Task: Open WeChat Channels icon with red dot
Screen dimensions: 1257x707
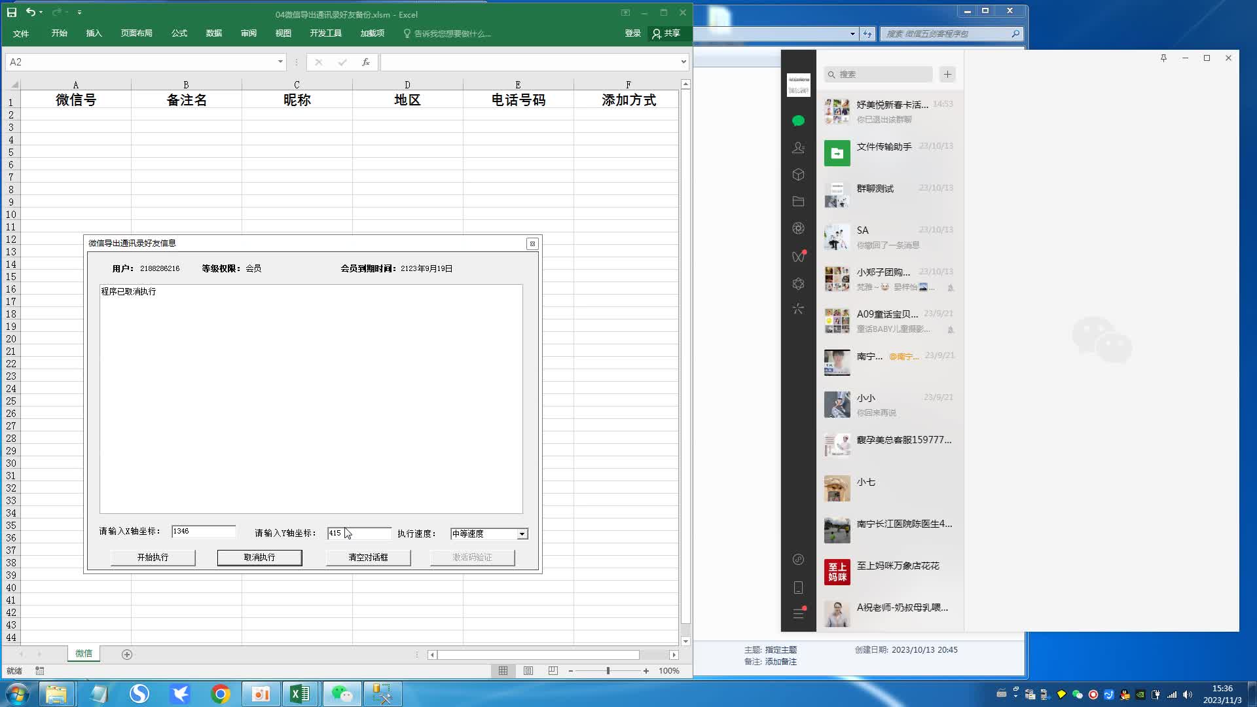Action: click(x=798, y=256)
